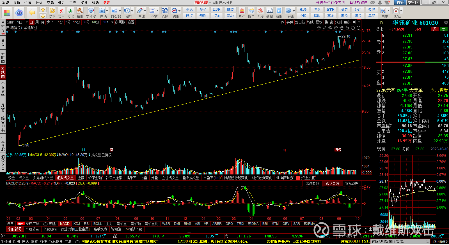This screenshot has height=245, width=449.
Task: Click the ETF market button
Action: point(331,10)
